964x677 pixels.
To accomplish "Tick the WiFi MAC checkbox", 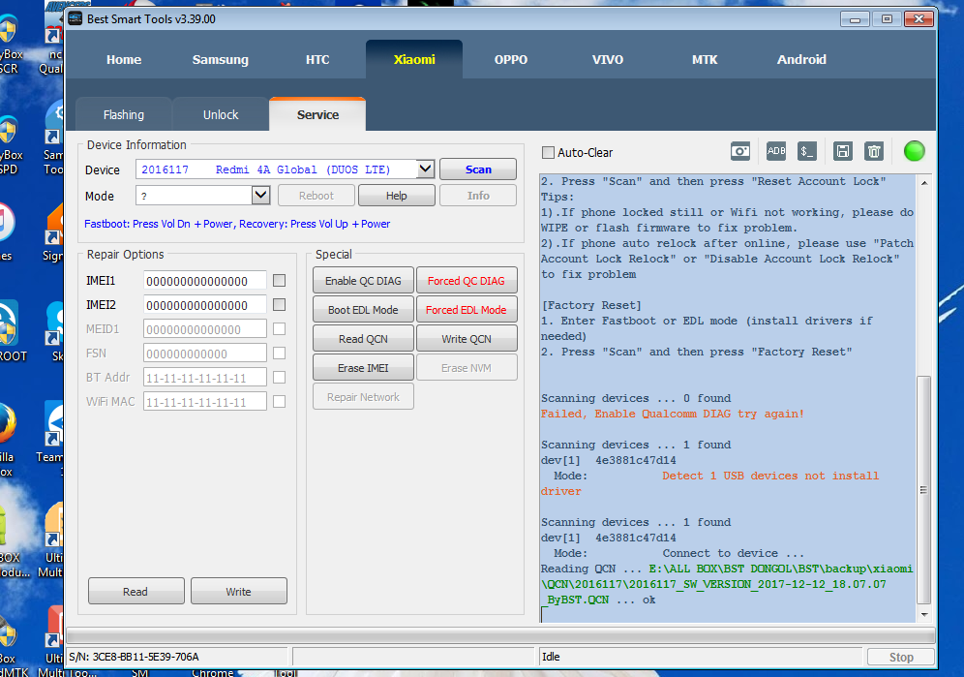I will coord(279,402).
